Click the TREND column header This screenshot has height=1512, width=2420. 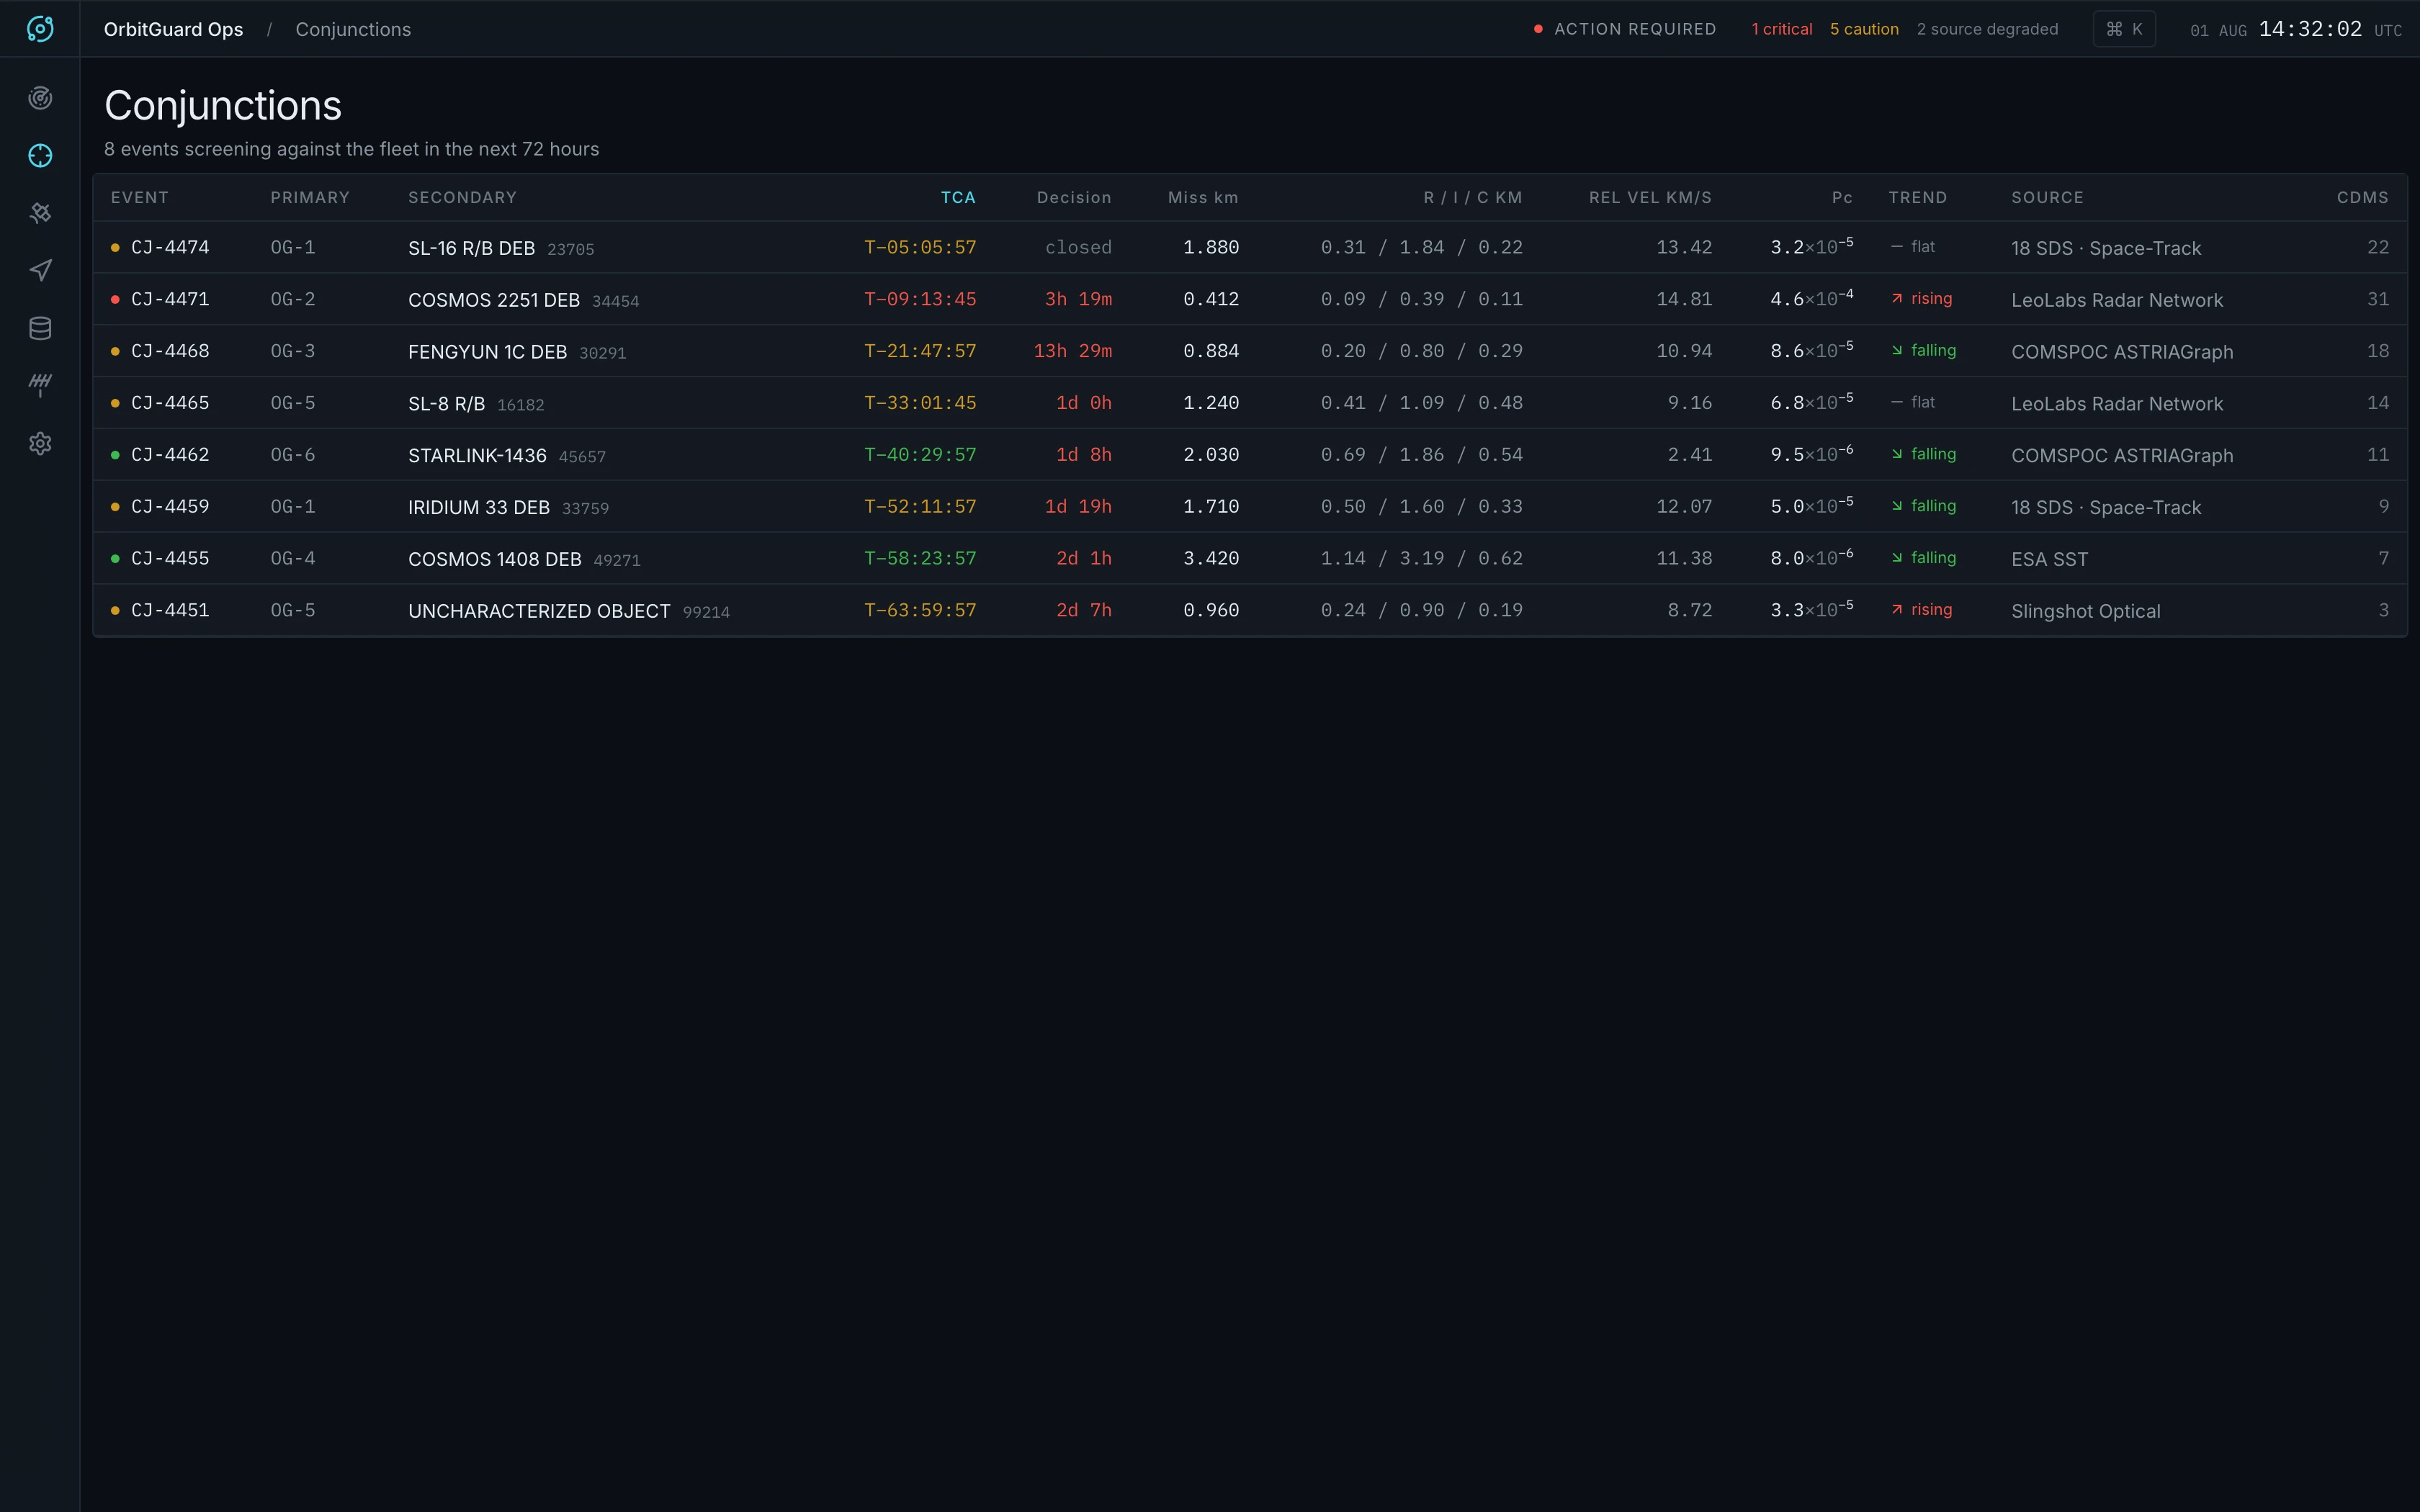click(1917, 197)
